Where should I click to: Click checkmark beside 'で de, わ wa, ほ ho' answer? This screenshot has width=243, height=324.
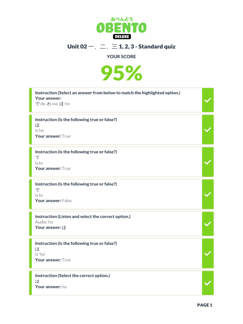coord(208,100)
